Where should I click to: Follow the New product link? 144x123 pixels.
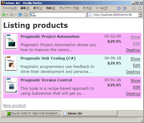pyautogui.click(x=14, y=106)
